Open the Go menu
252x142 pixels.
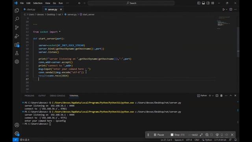(54, 3)
